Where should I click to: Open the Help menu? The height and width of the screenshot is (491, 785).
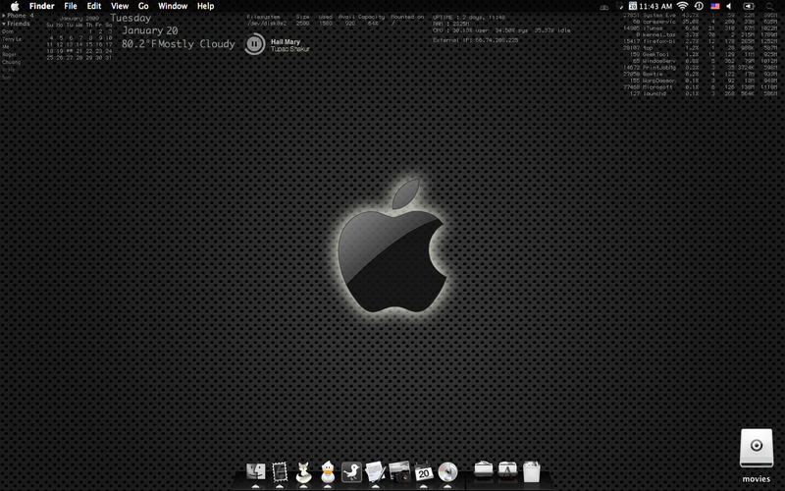[205, 6]
